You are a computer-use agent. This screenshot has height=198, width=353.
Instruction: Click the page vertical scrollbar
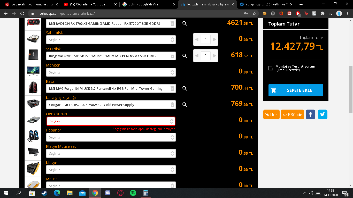pyautogui.click(x=351, y=89)
